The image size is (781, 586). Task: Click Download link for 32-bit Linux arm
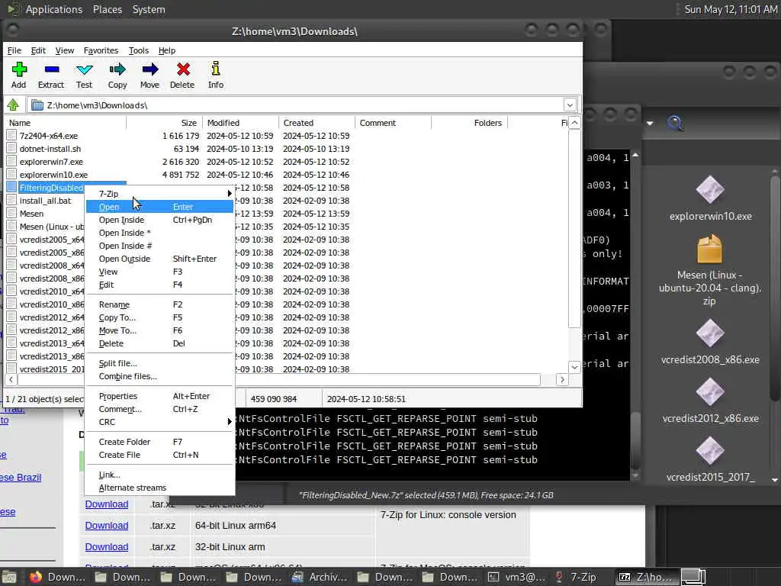click(107, 547)
